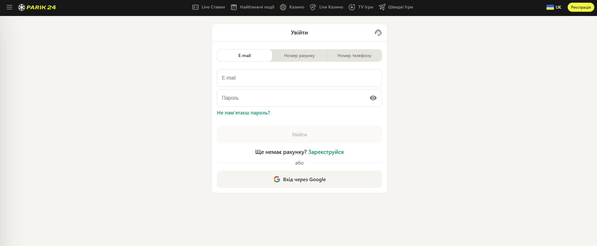Toggle password visibility with the eye icon
The height and width of the screenshot is (246, 597).
tap(373, 98)
